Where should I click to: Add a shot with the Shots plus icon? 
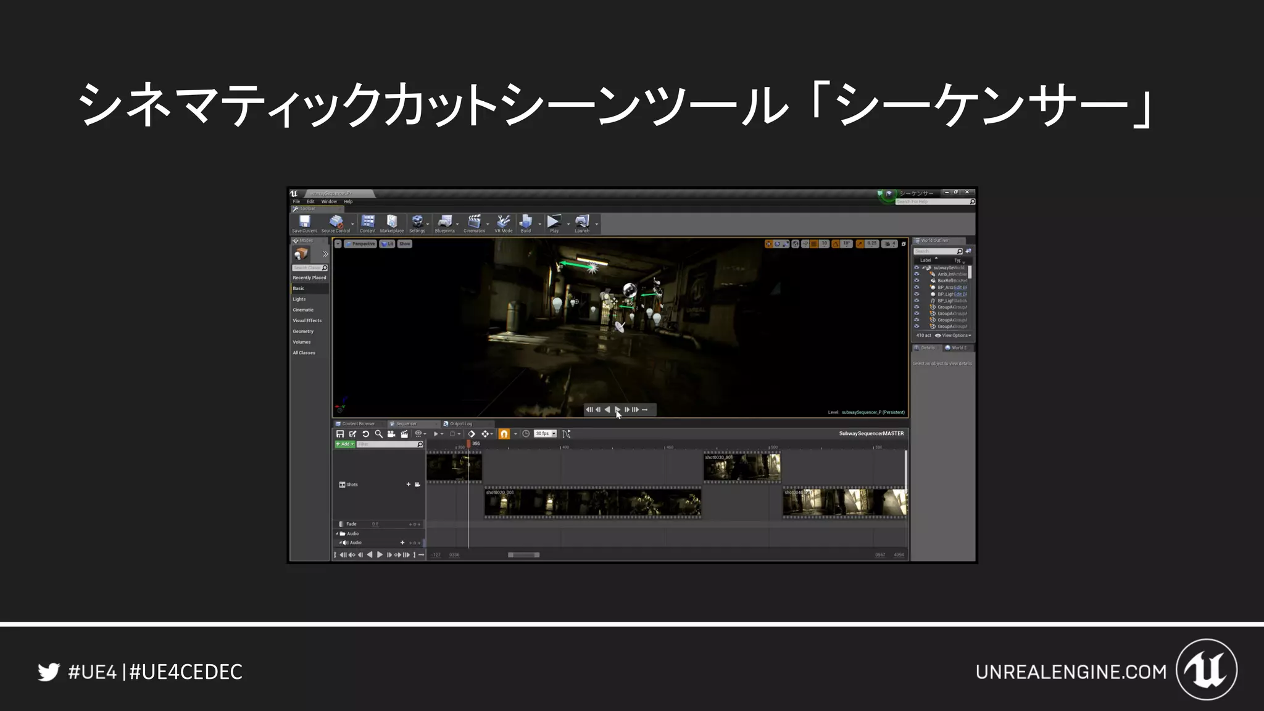coord(409,484)
